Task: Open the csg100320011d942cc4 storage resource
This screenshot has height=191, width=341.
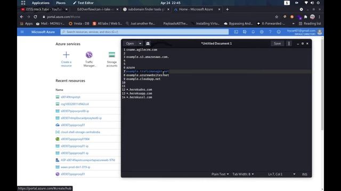Action: point(75,104)
